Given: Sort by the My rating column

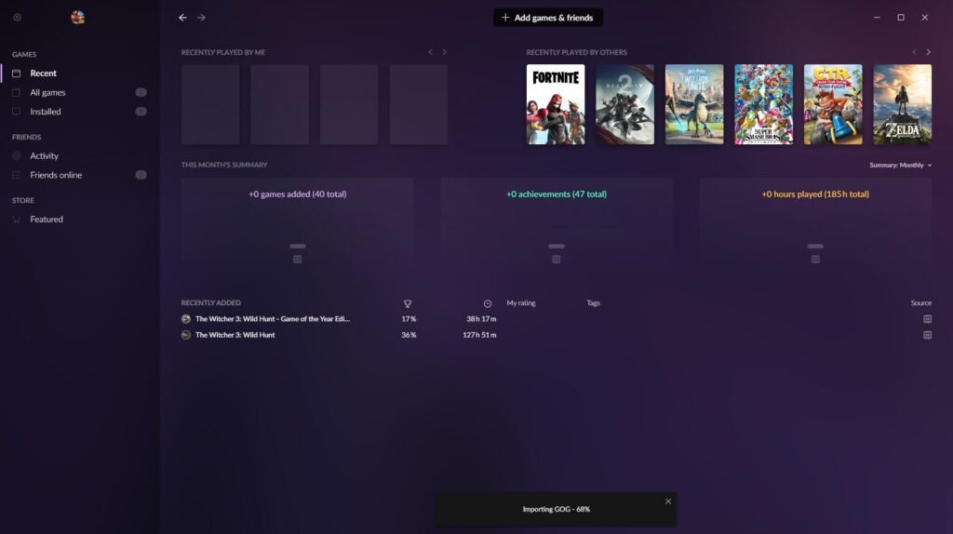Looking at the screenshot, I should pos(521,303).
